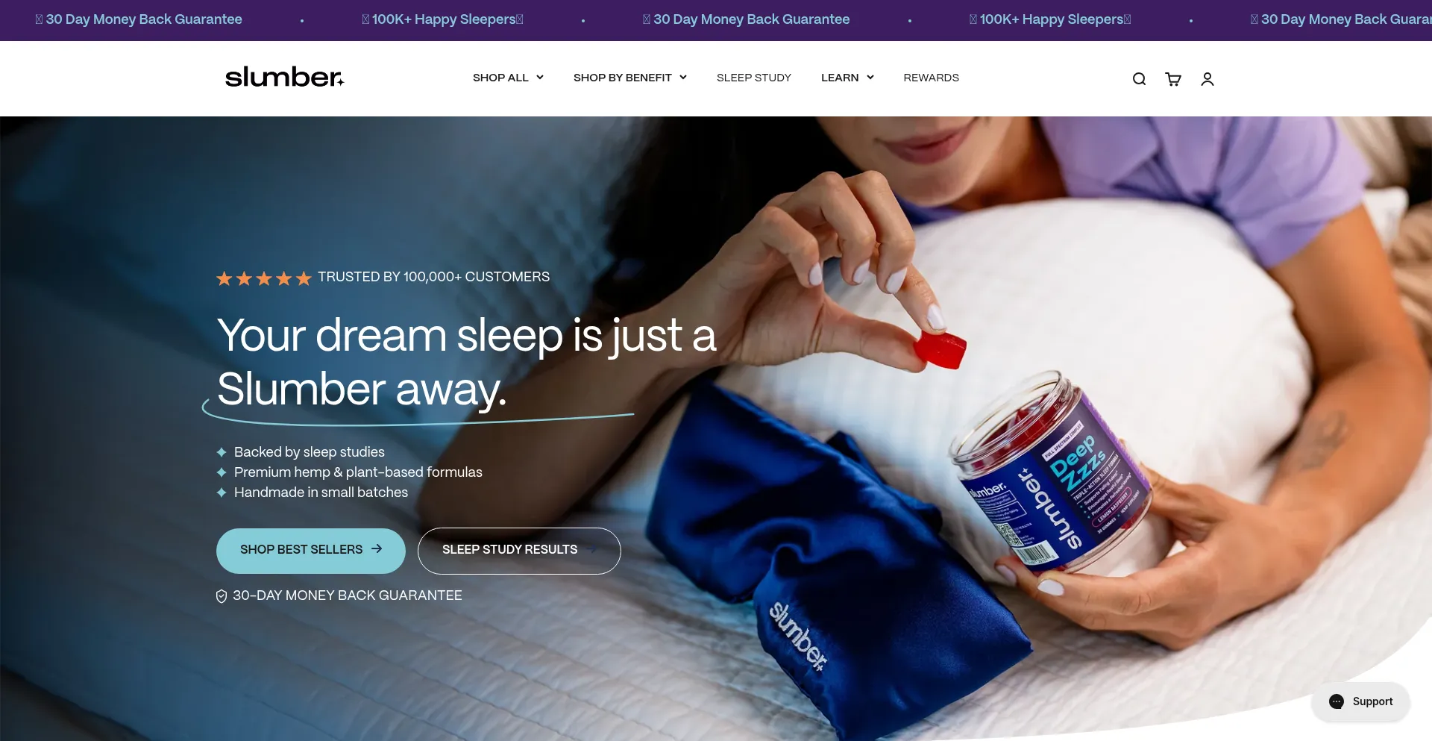Open the account profile icon

coord(1208,79)
